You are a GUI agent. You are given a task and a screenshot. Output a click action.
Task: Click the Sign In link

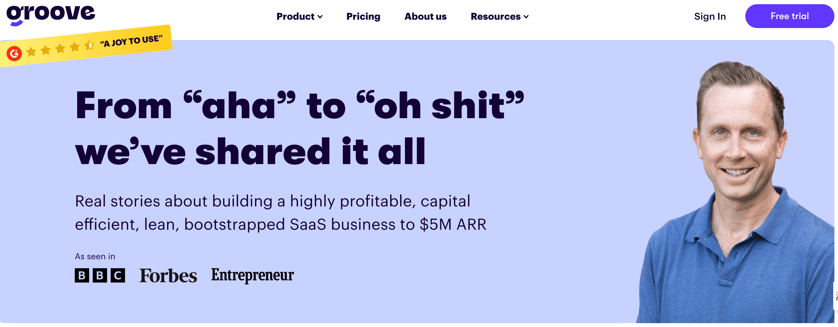point(710,16)
